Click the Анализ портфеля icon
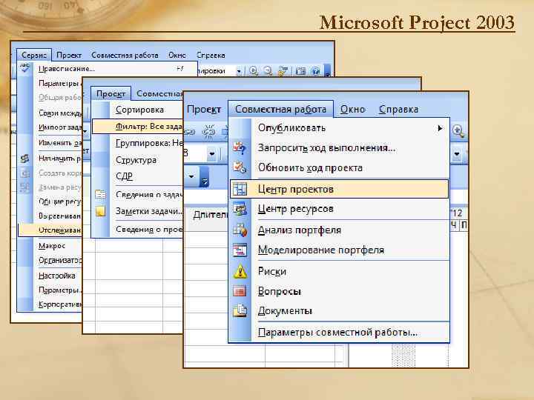Image resolution: width=534 pixels, height=400 pixels. (x=240, y=230)
